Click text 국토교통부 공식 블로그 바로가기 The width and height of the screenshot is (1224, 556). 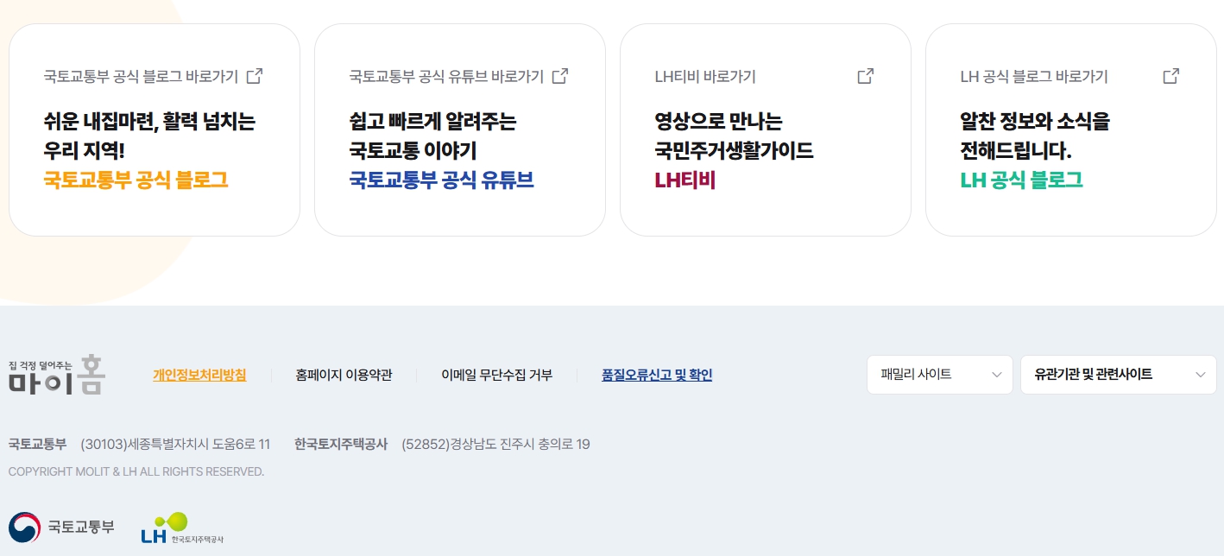(x=141, y=76)
